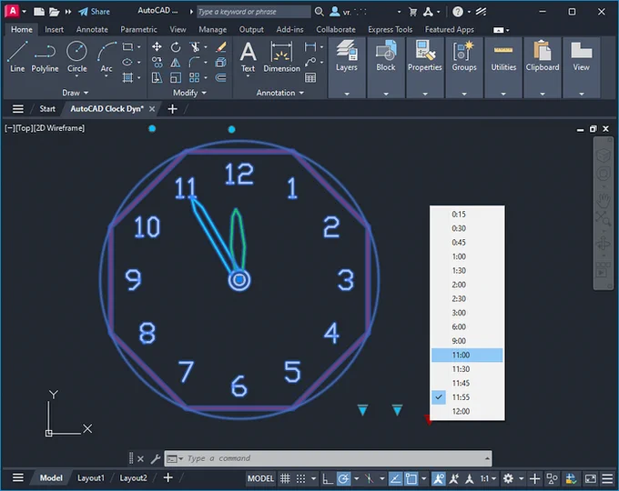Open the workspace switching gear dropdown

point(521,479)
